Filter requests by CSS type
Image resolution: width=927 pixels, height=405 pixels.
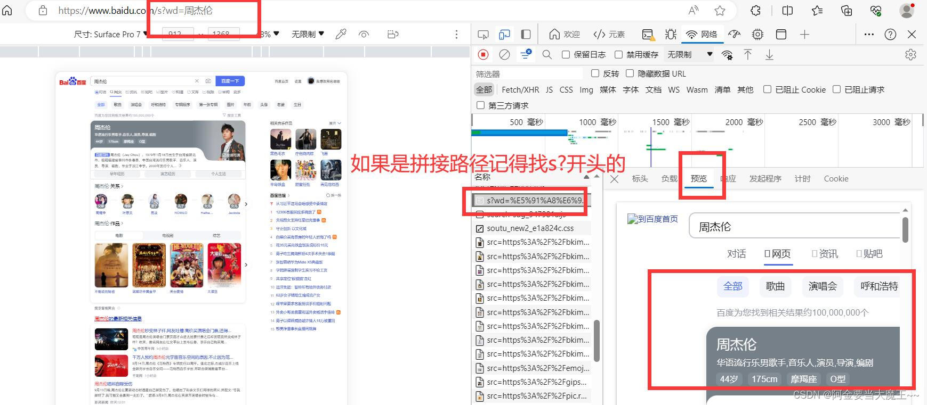coord(566,89)
